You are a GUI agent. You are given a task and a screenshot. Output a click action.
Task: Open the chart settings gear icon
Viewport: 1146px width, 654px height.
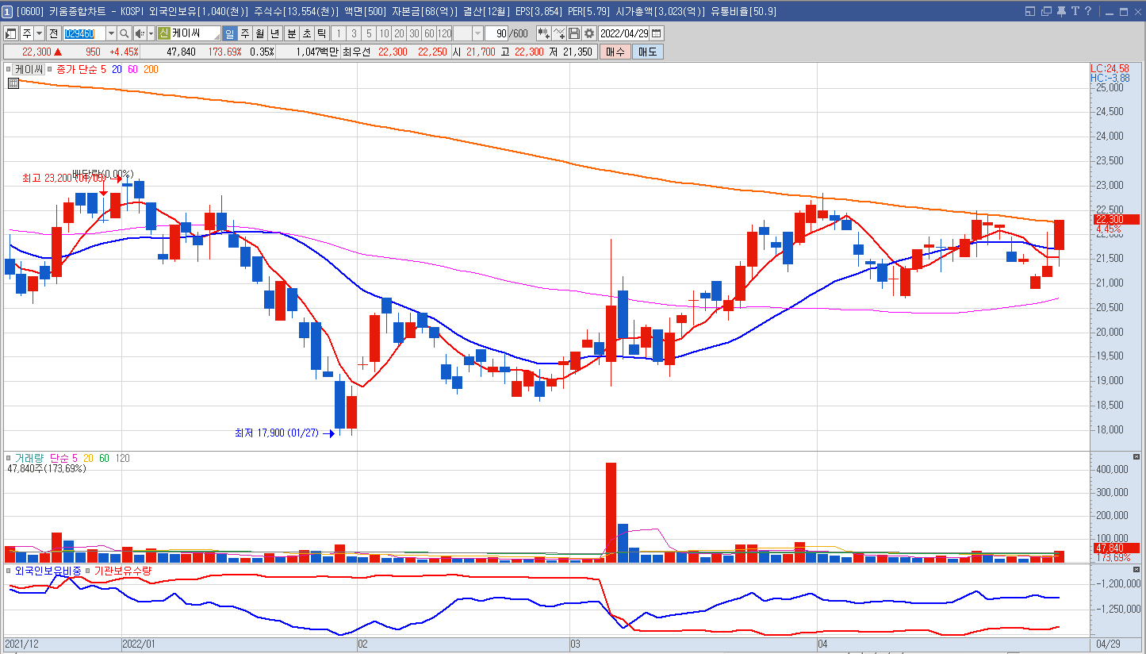(589, 33)
